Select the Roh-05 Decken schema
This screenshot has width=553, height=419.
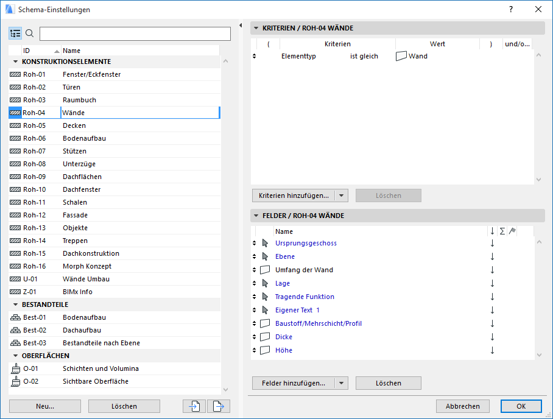pos(114,125)
